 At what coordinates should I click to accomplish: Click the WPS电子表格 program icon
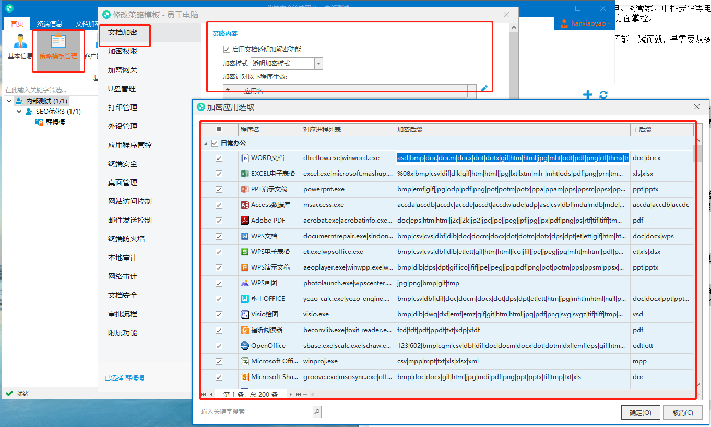(x=244, y=252)
